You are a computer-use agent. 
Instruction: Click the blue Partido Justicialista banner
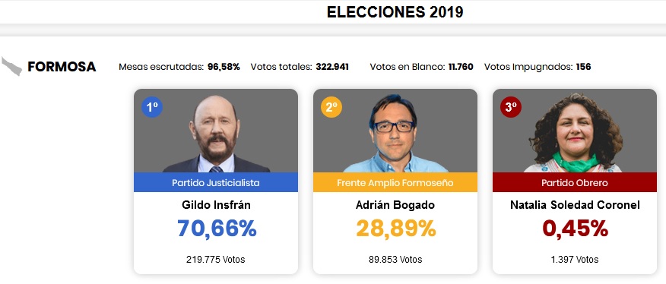(x=216, y=182)
